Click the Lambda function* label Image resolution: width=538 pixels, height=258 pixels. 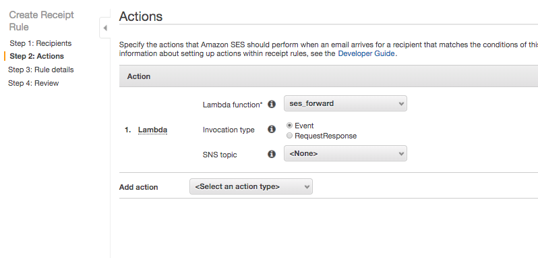pos(233,105)
